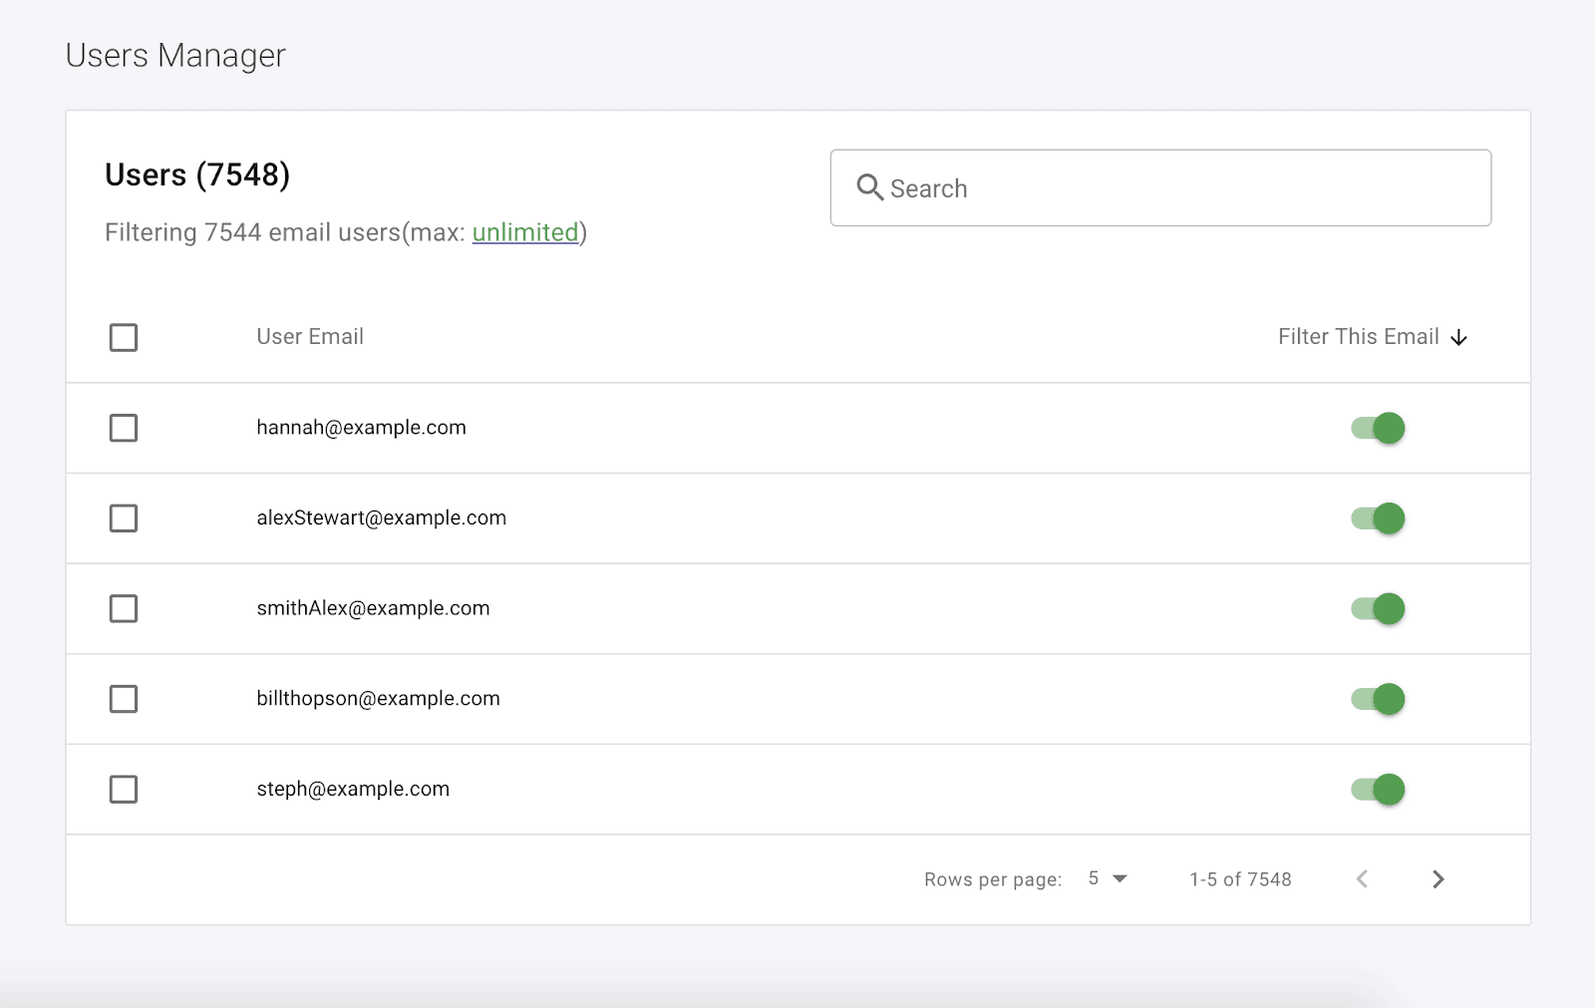Select checkbox for hannah@example.com
The width and height of the screenshot is (1595, 1008).
point(124,428)
